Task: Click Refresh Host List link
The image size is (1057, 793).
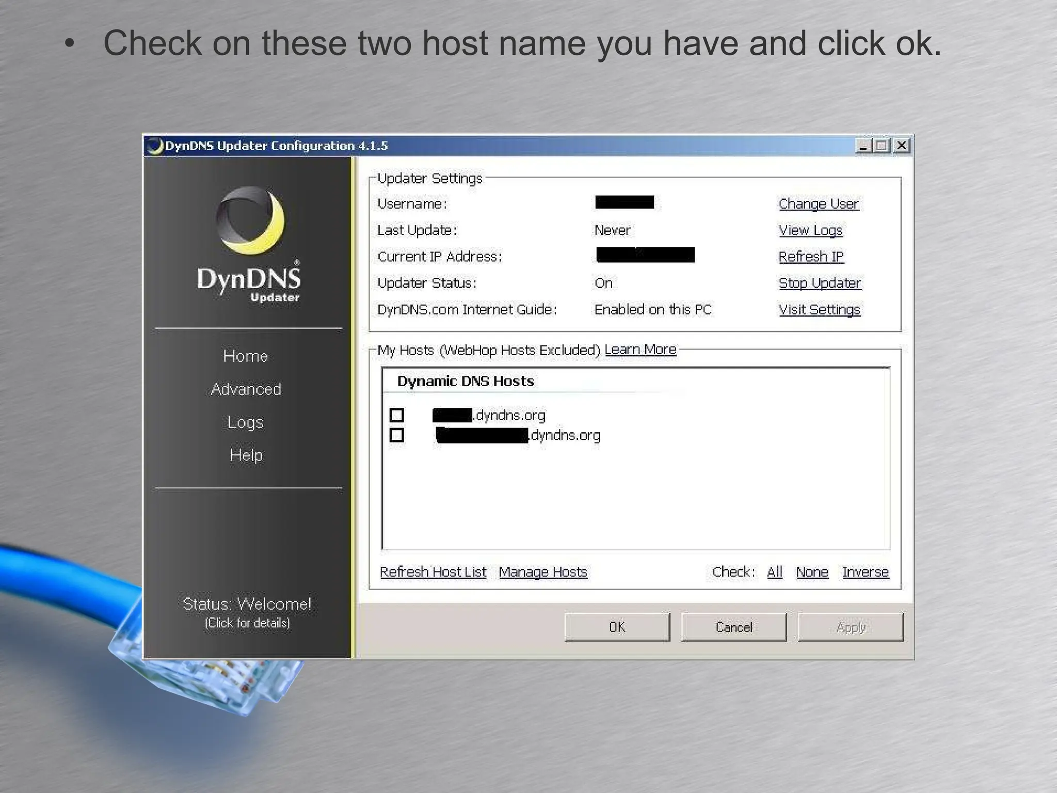Action: pos(433,572)
